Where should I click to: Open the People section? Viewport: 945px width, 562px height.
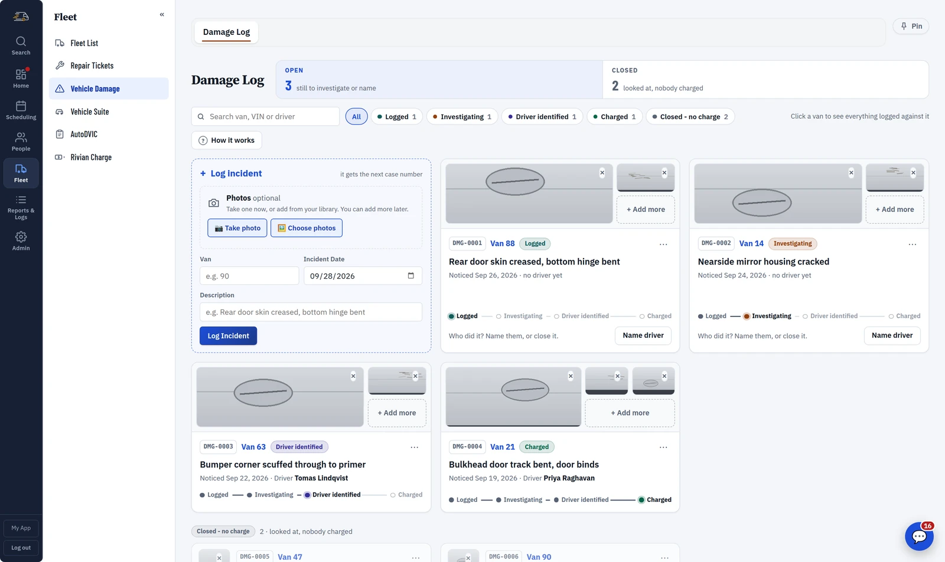pos(21,142)
